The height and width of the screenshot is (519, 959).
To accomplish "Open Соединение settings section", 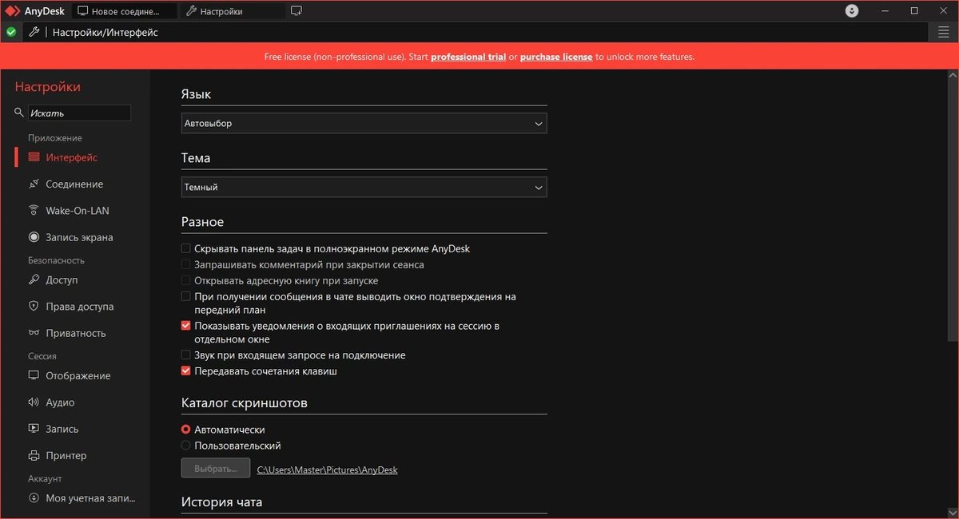I will (x=74, y=184).
